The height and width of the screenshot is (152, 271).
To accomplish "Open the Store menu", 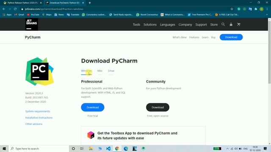I will coord(214,24).
